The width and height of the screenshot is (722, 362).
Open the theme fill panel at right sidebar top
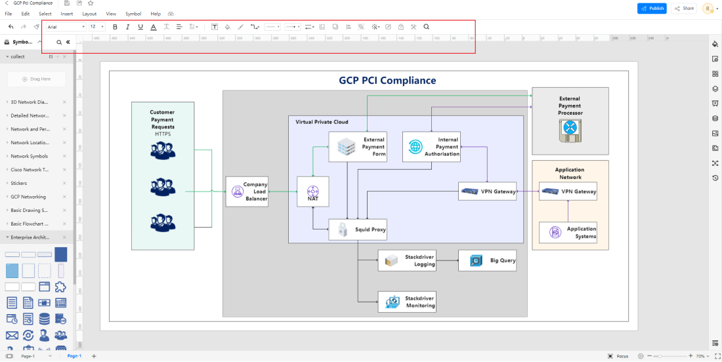point(715,44)
